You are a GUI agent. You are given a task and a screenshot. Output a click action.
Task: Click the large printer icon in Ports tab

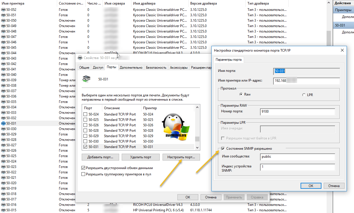87,79
